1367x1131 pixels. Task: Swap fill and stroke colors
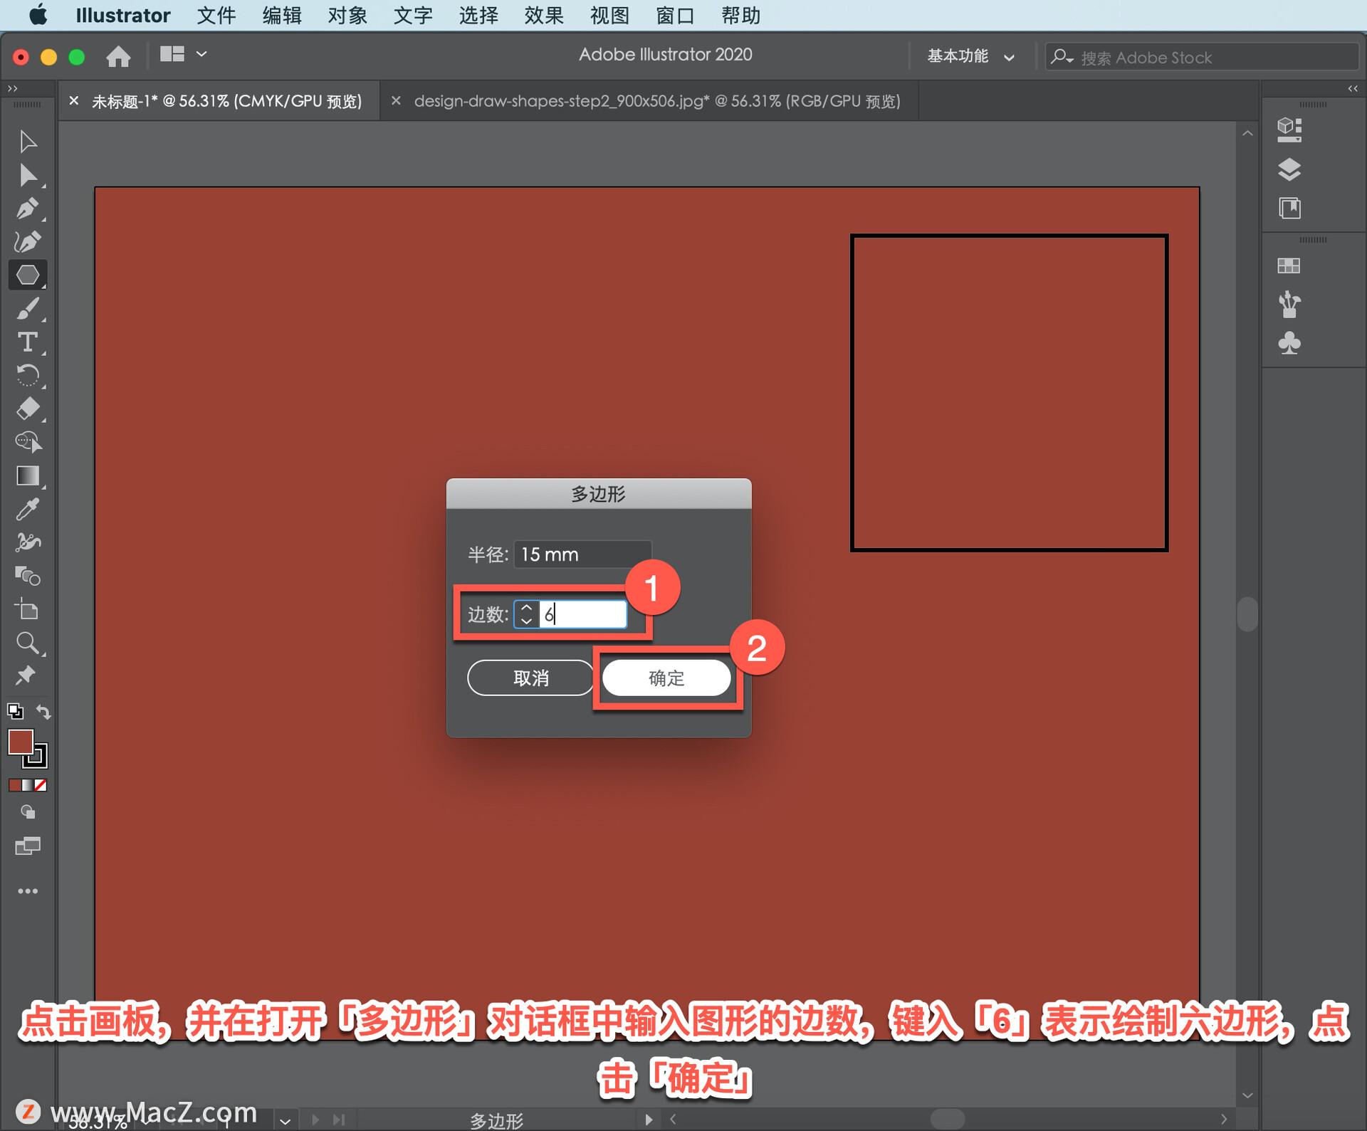[43, 711]
